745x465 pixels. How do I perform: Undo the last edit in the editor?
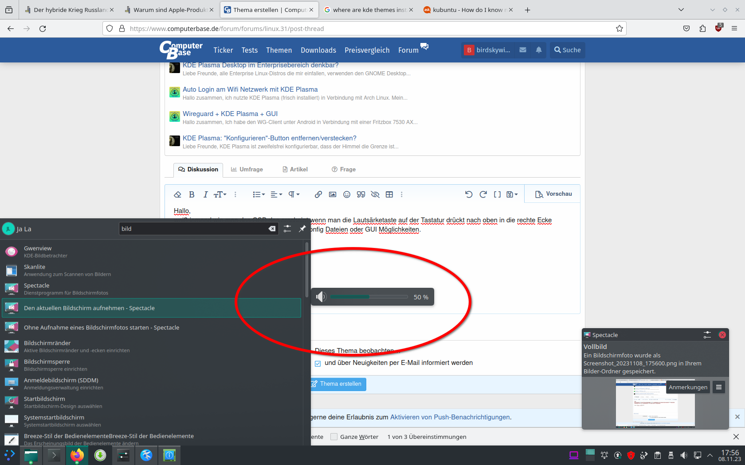[469, 194]
